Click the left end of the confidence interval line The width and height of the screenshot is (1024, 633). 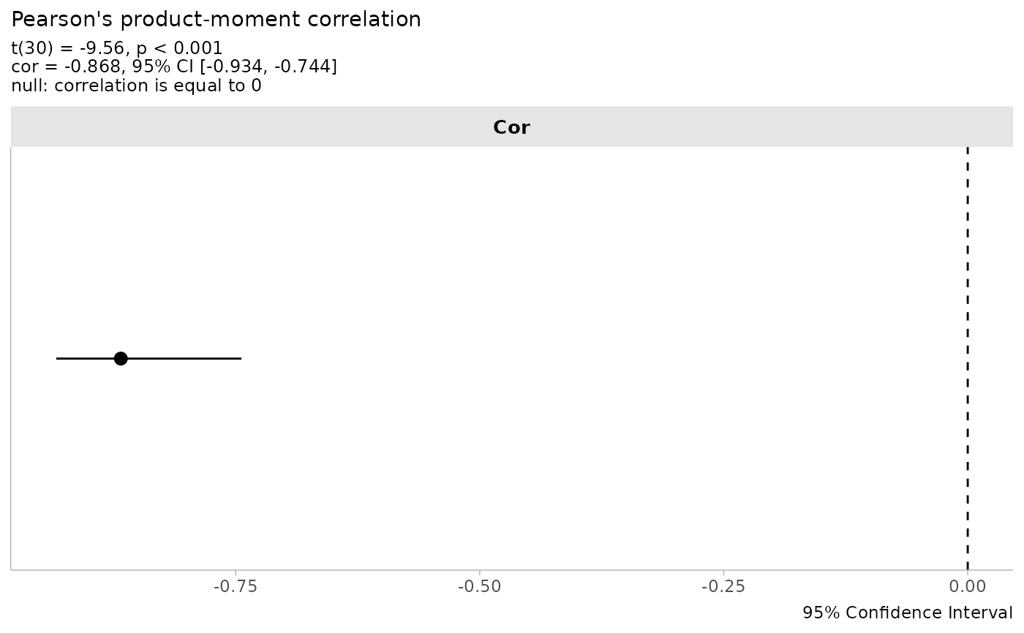58,358
